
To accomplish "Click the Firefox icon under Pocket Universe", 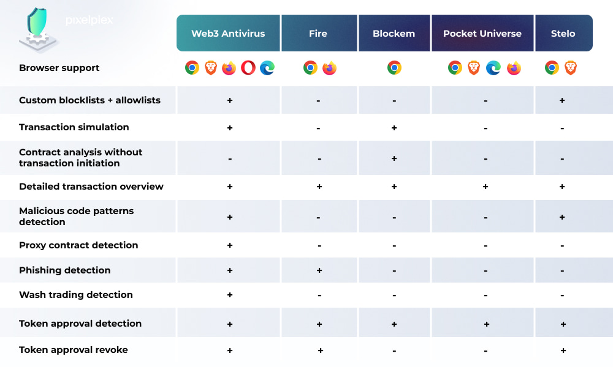I will pyautogui.click(x=514, y=68).
